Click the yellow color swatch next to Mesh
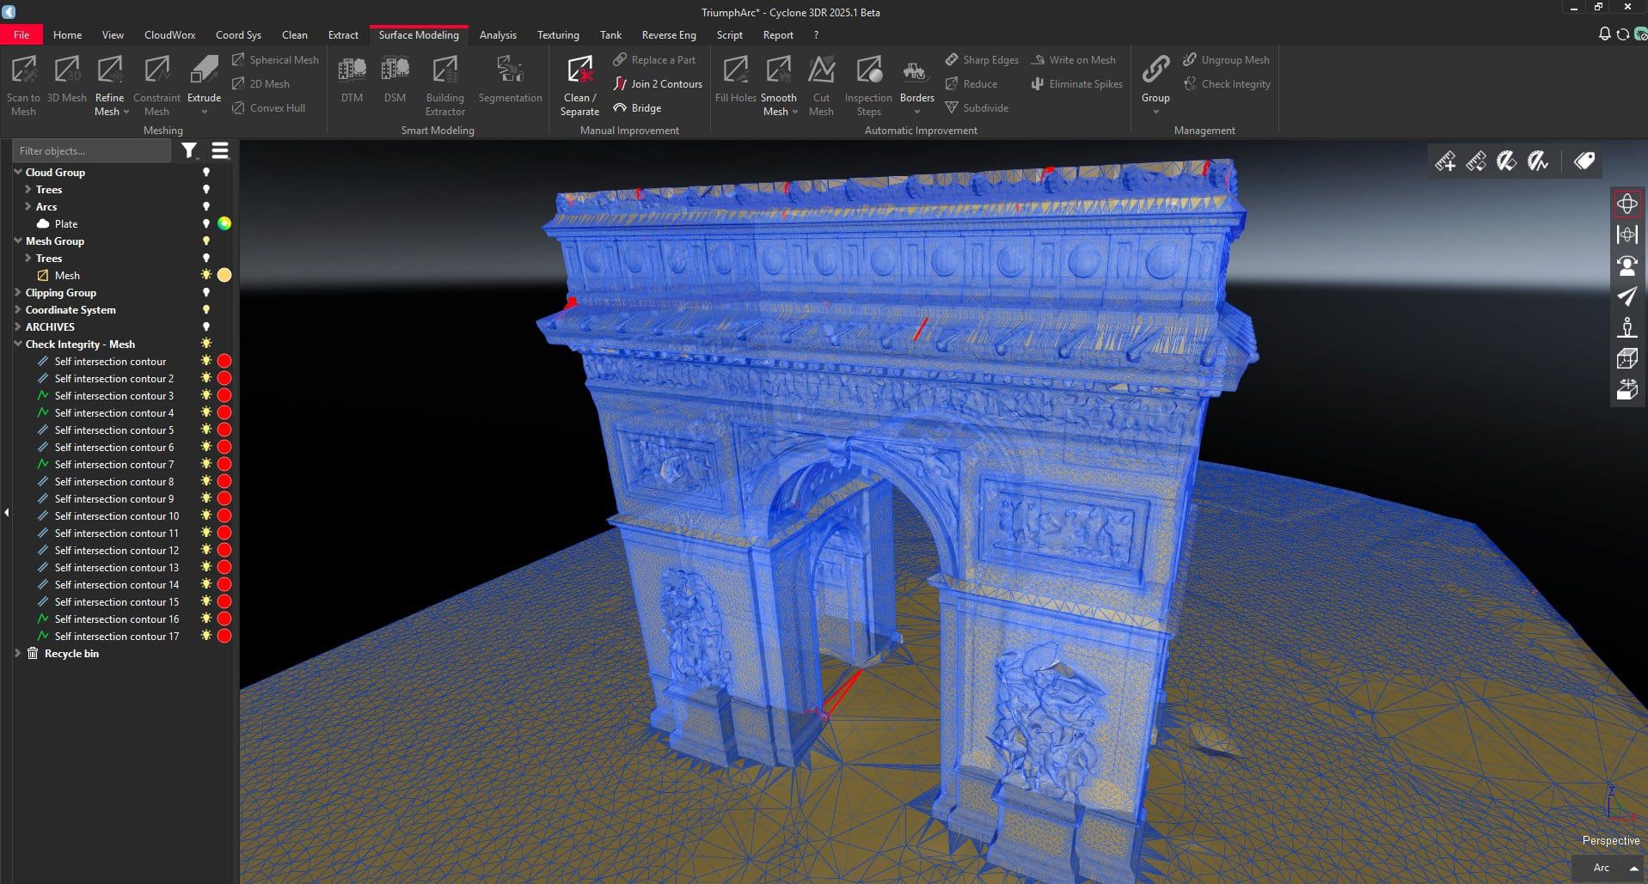Viewport: 1648px width, 884px height. pyautogui.click(x=224, y=275)
